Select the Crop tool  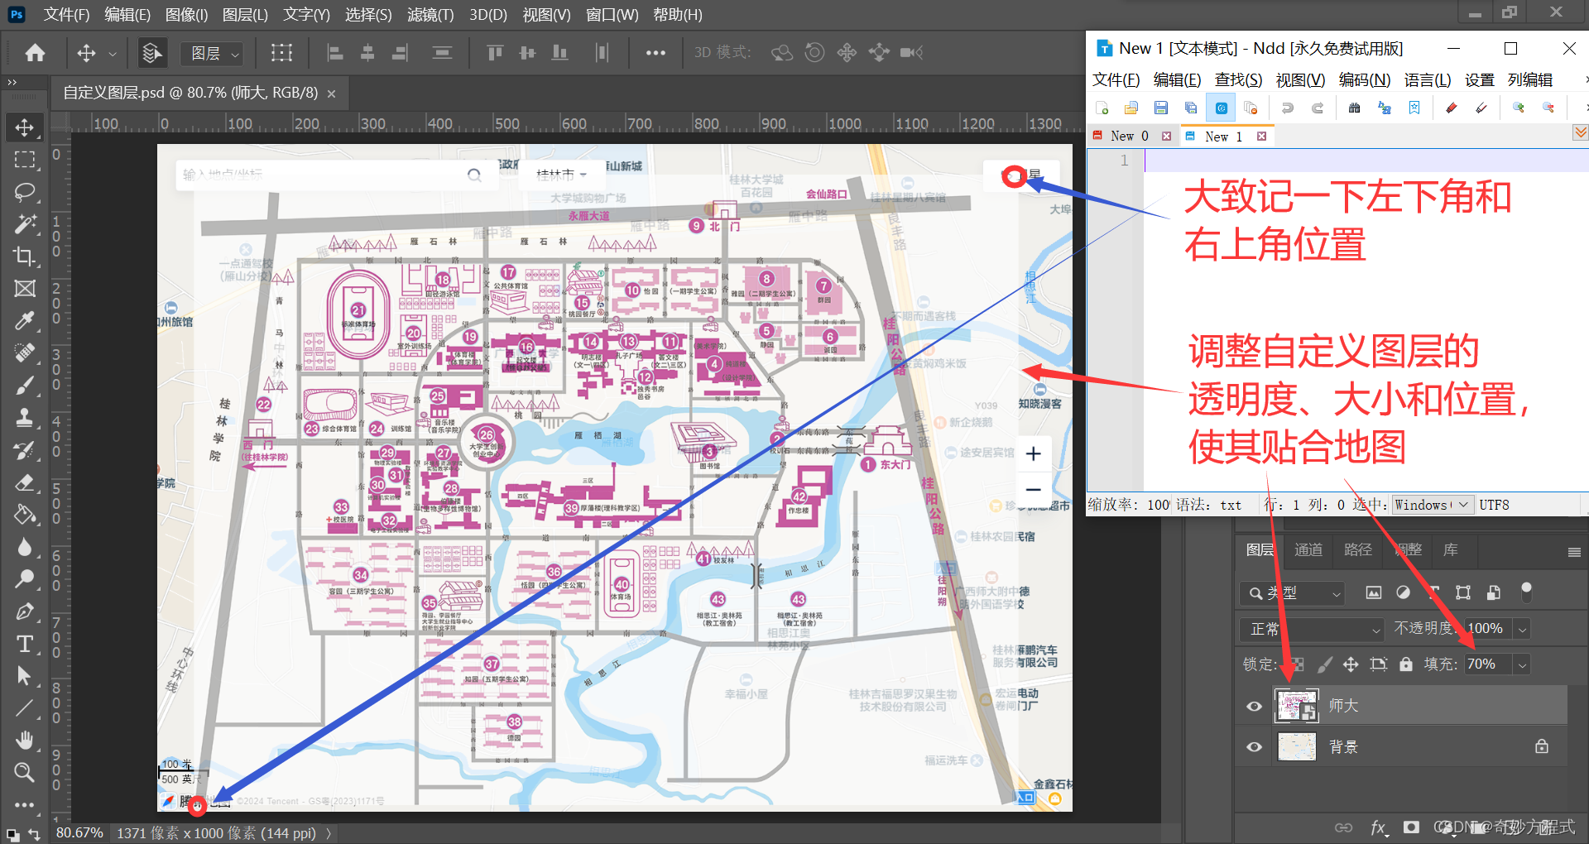click(25, 257)
